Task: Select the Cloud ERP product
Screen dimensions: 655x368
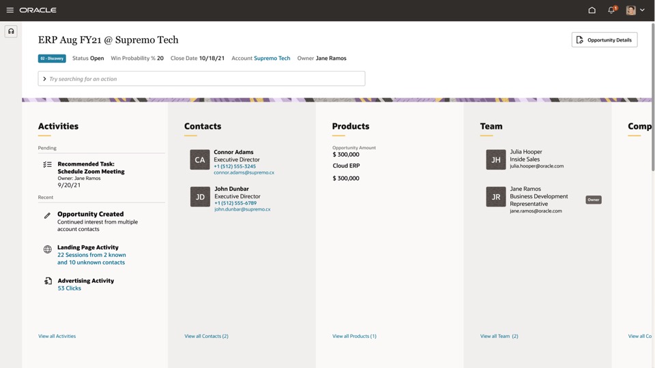Action: pos(347,166)
